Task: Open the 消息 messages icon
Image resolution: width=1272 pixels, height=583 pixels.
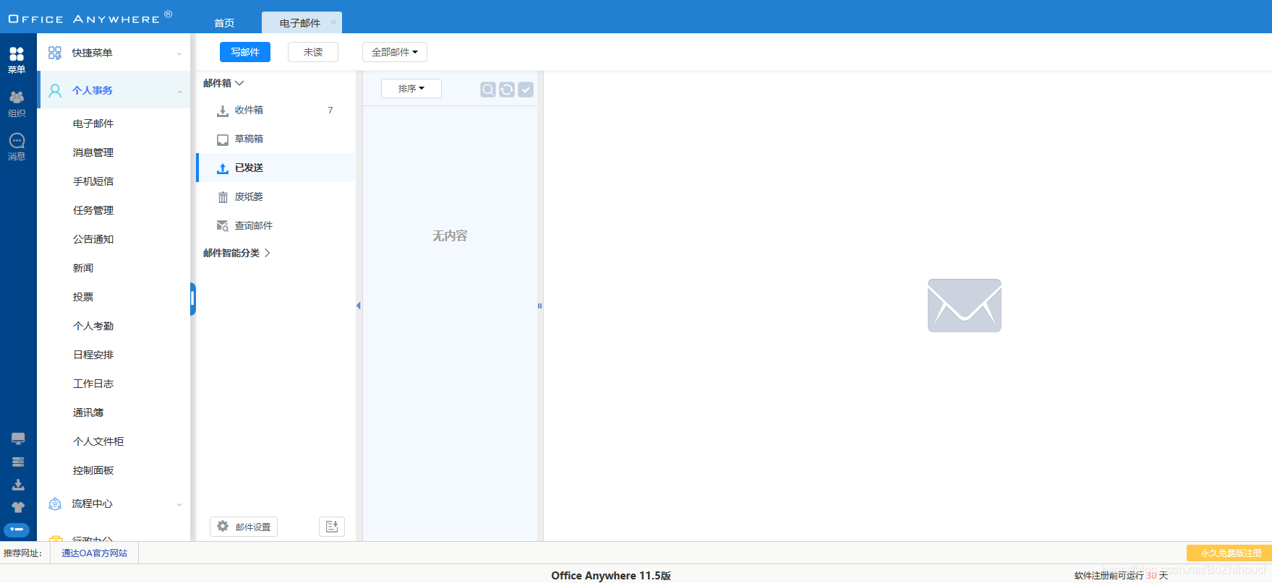Action: point(17,141)
